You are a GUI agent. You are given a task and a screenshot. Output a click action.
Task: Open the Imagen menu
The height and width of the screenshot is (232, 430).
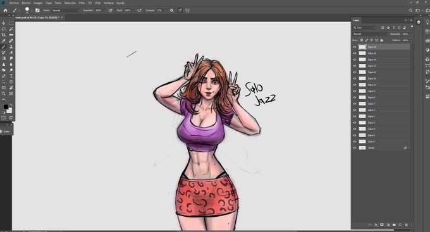[x=38, y=3]
